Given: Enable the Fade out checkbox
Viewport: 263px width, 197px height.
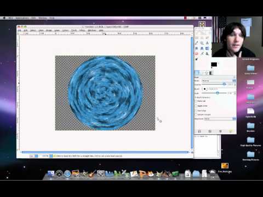Looking at the screenshot, I should [x=196, y=101].
